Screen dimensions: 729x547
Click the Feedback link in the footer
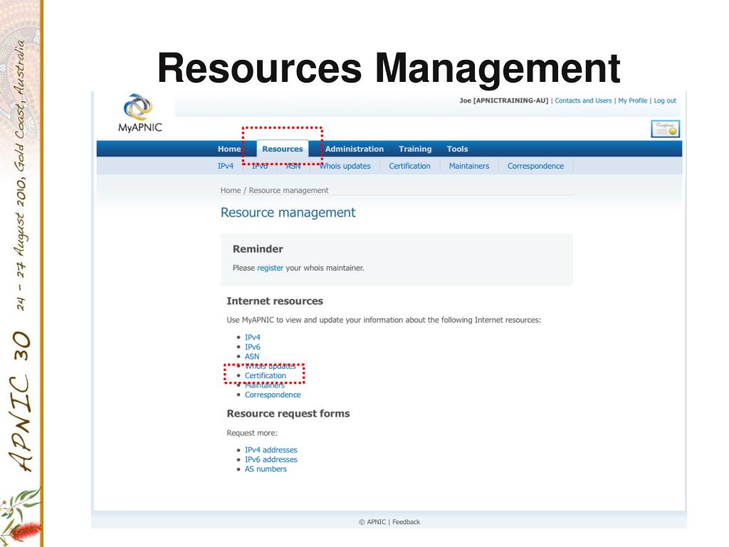pos(406,522)
